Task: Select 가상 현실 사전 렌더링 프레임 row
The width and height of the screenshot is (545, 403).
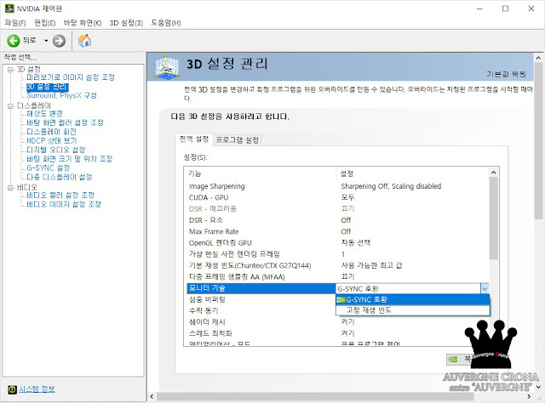Action: [x=336, y=254]
